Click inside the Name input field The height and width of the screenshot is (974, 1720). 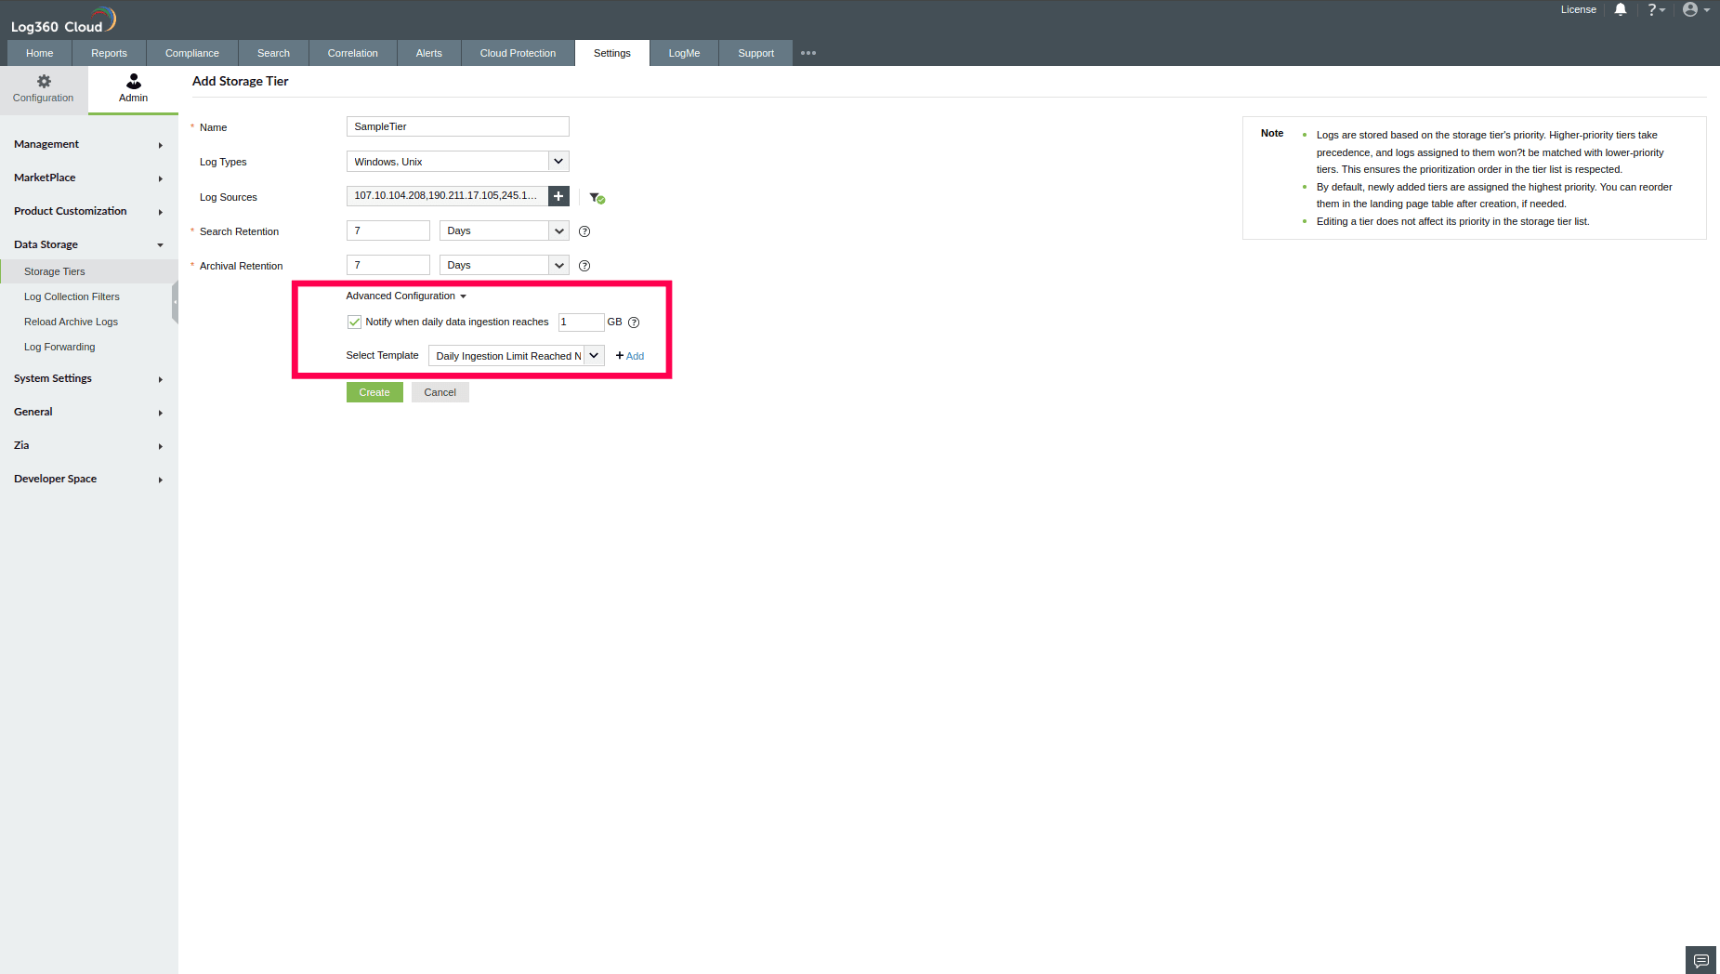pyautogui.click(x=456, y=126)
